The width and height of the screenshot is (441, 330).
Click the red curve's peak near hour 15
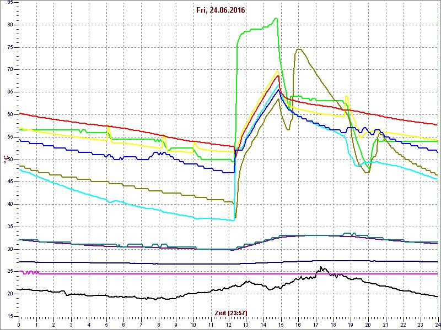pyautogui.click(x=278, y=75)
